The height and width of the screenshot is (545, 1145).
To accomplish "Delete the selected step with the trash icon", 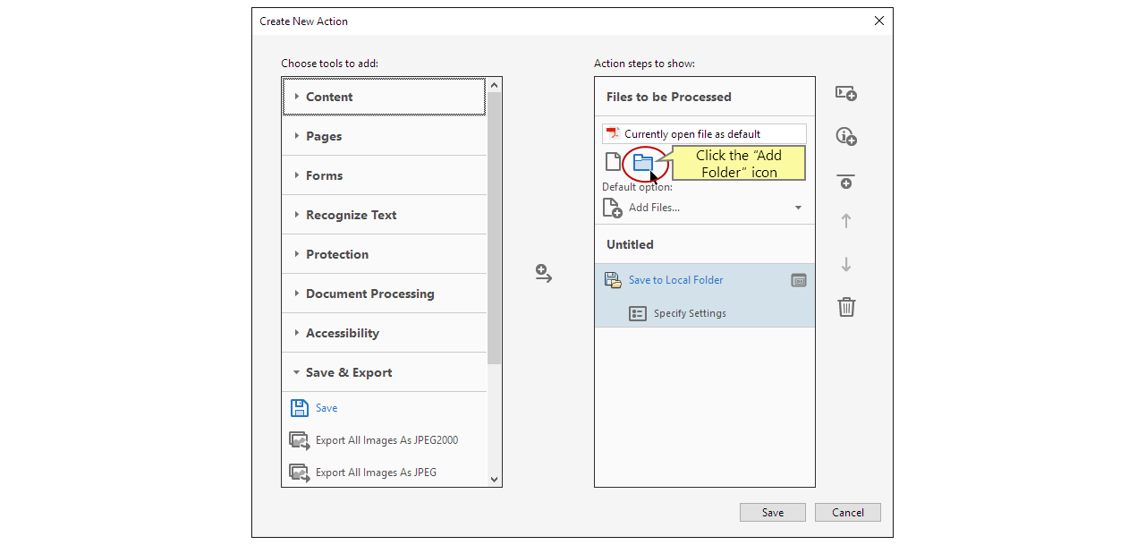I will tap(845, 307).
